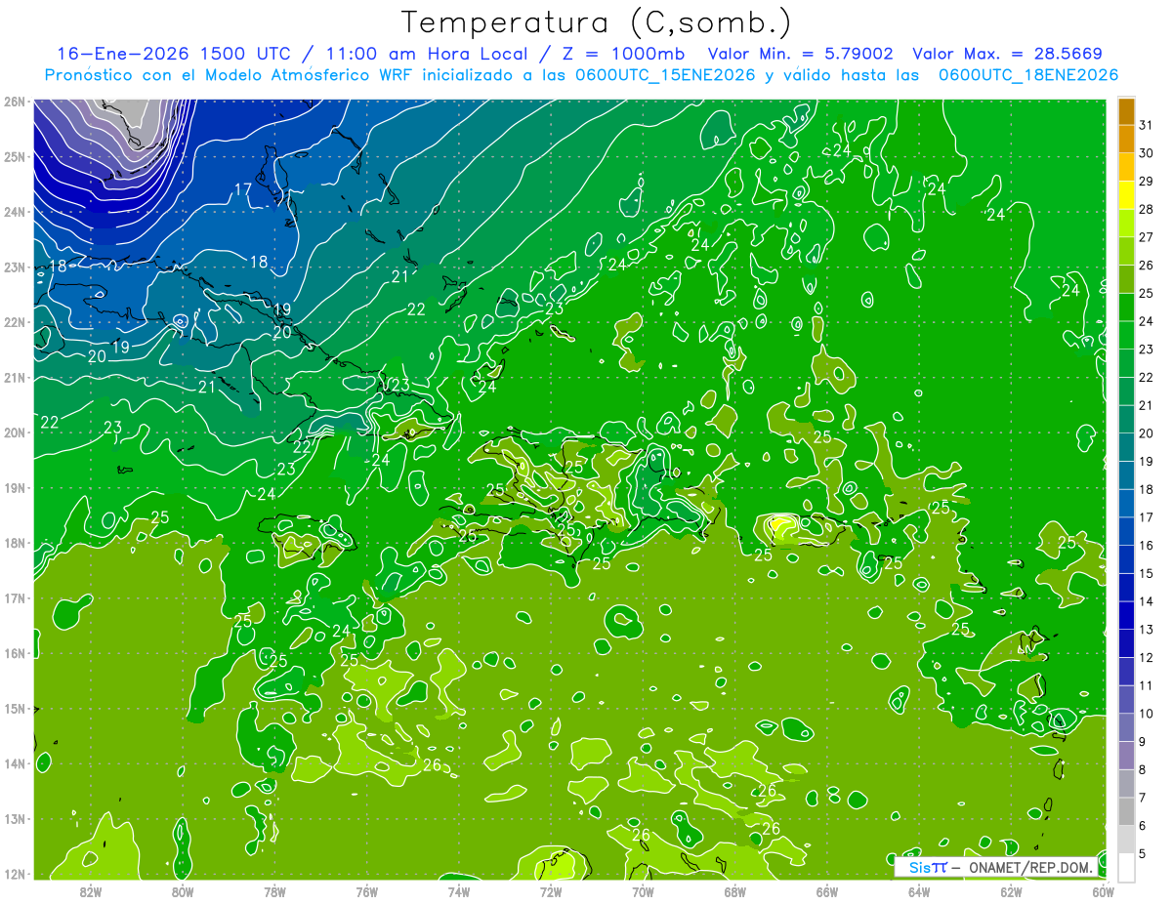The height and width of the screenshot is (905, 1172).
Task: Click the 15N latitude axis label
Action: (x=14, y=709)
